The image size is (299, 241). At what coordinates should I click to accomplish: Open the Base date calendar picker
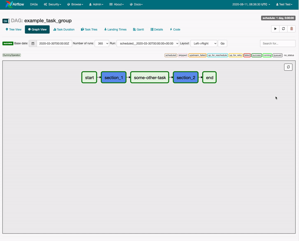pyautogui.click(x=33, y=43)
